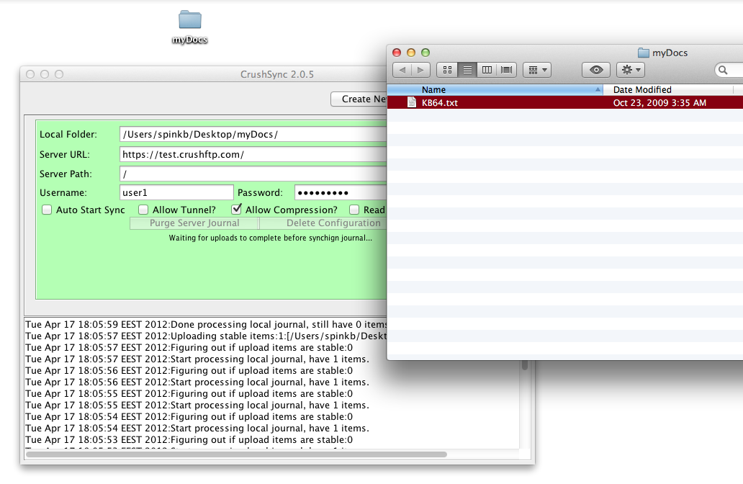
Task: Click the Oct 23, 2009 3:35 AM date cell
Action: pos(659,103)
